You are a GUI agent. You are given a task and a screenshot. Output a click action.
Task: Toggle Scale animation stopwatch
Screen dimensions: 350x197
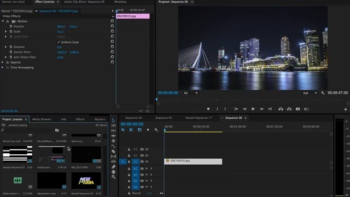(x=11, y=31)
